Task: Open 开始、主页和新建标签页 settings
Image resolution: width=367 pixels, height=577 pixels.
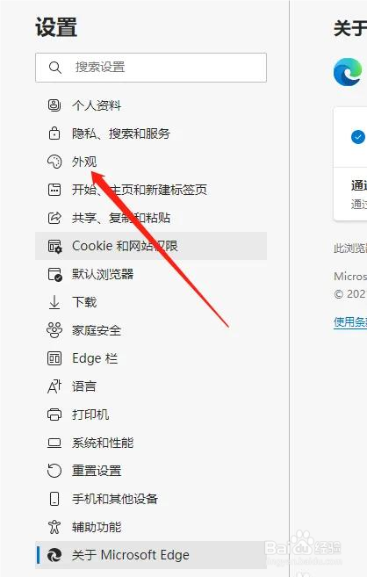Action: (151, 190)
